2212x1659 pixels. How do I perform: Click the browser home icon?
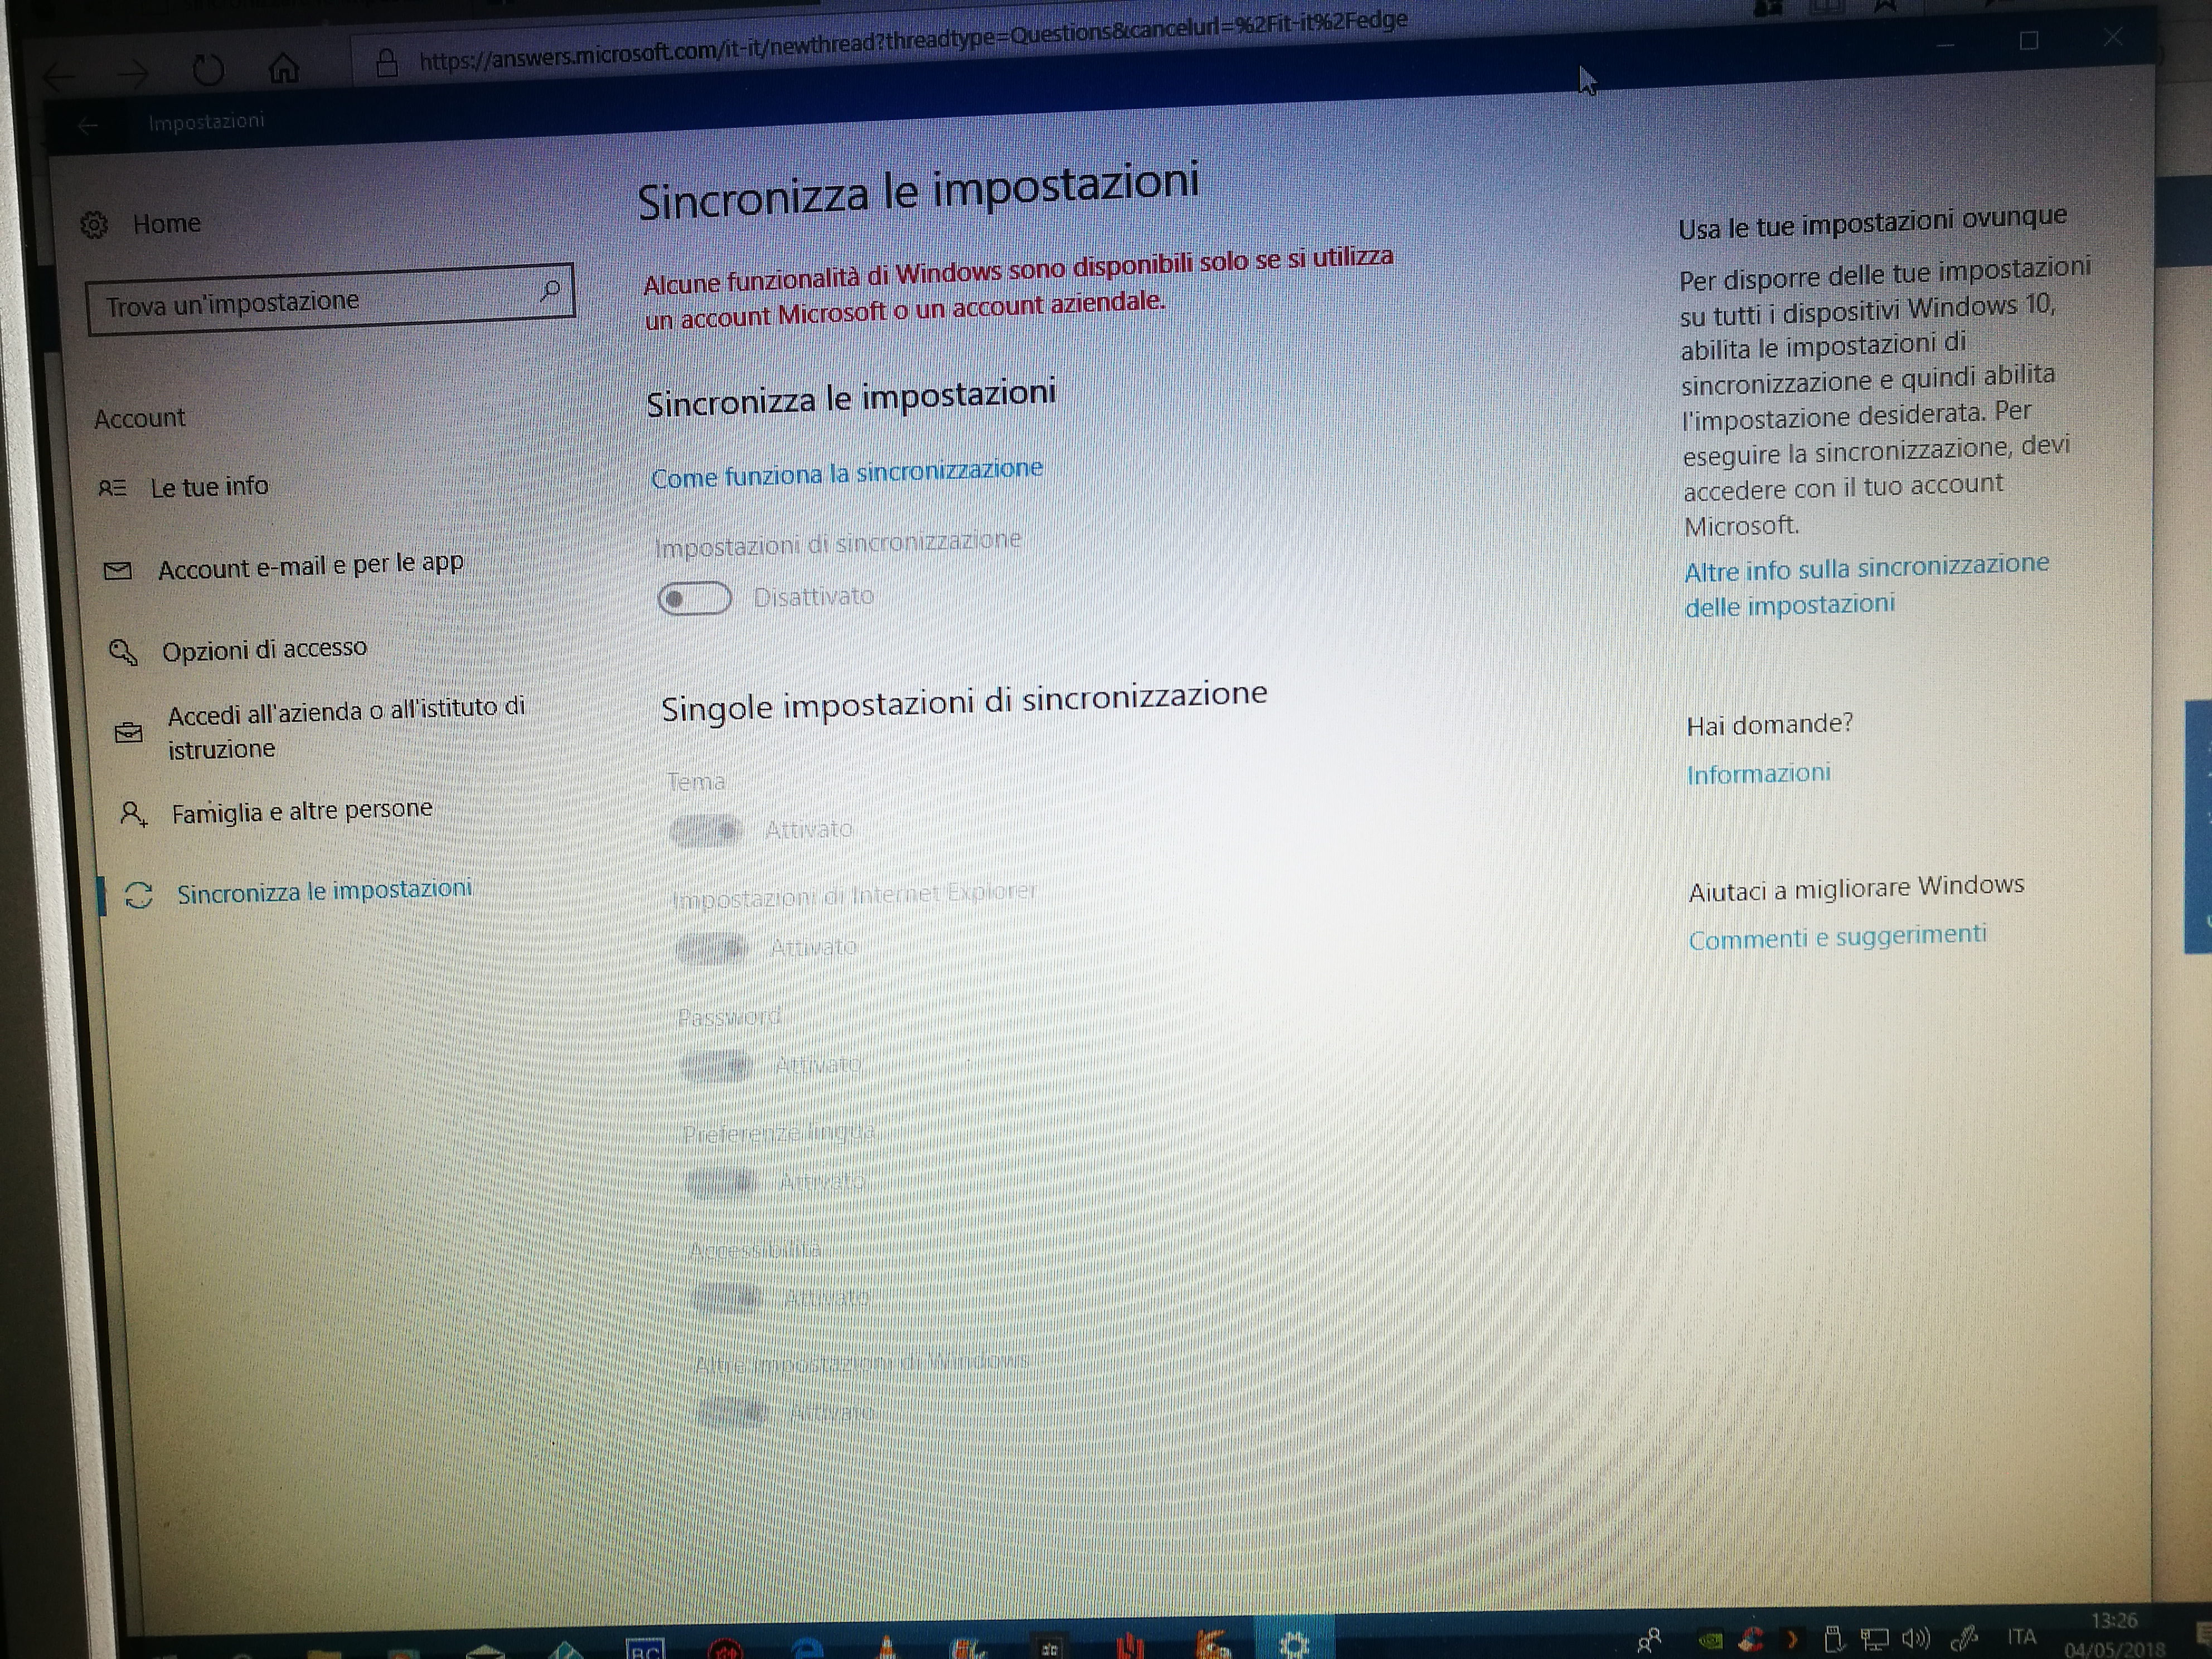click(284, 68)
